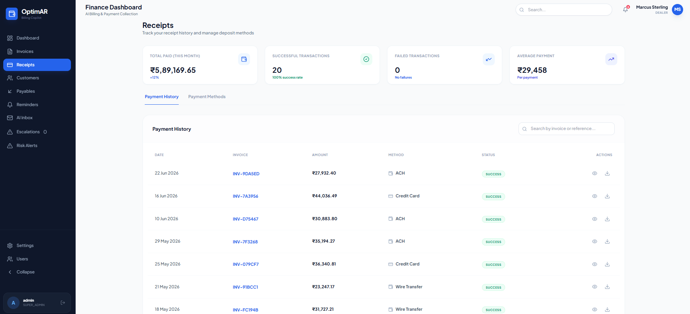Go to Invoices in the sidebar

pyautogui.click(x=37, y=51)
